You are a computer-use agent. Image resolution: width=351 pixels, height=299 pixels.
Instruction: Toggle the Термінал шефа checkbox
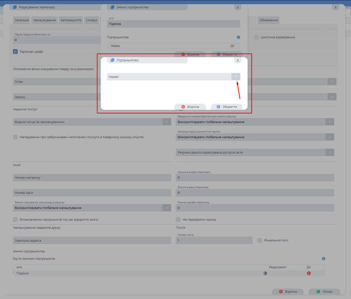pos(15,51)
